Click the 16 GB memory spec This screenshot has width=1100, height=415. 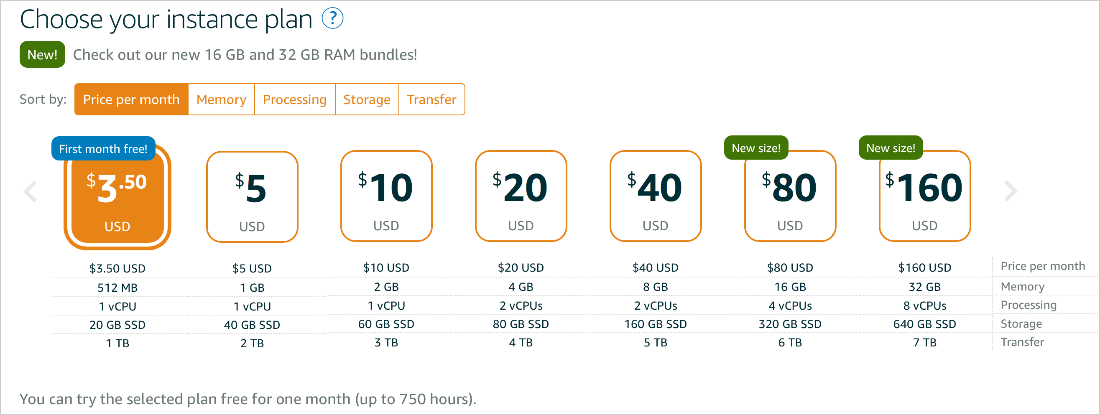tap(790, 287)
